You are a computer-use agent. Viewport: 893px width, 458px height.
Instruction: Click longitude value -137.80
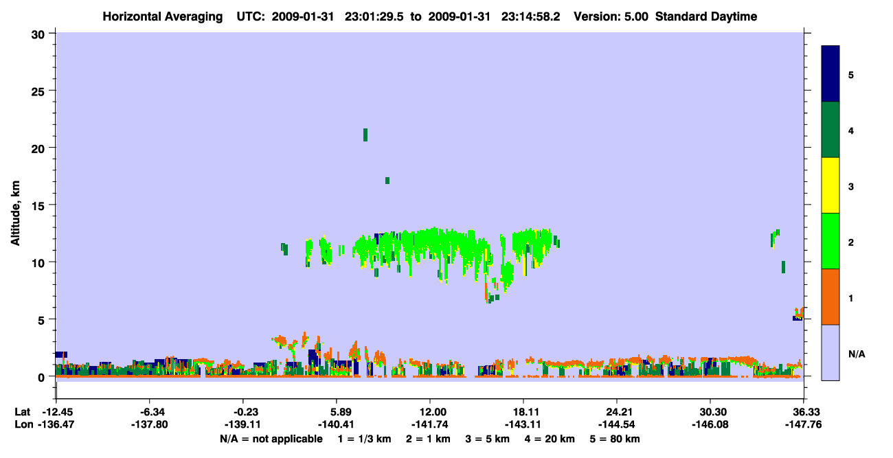[150, 424]
